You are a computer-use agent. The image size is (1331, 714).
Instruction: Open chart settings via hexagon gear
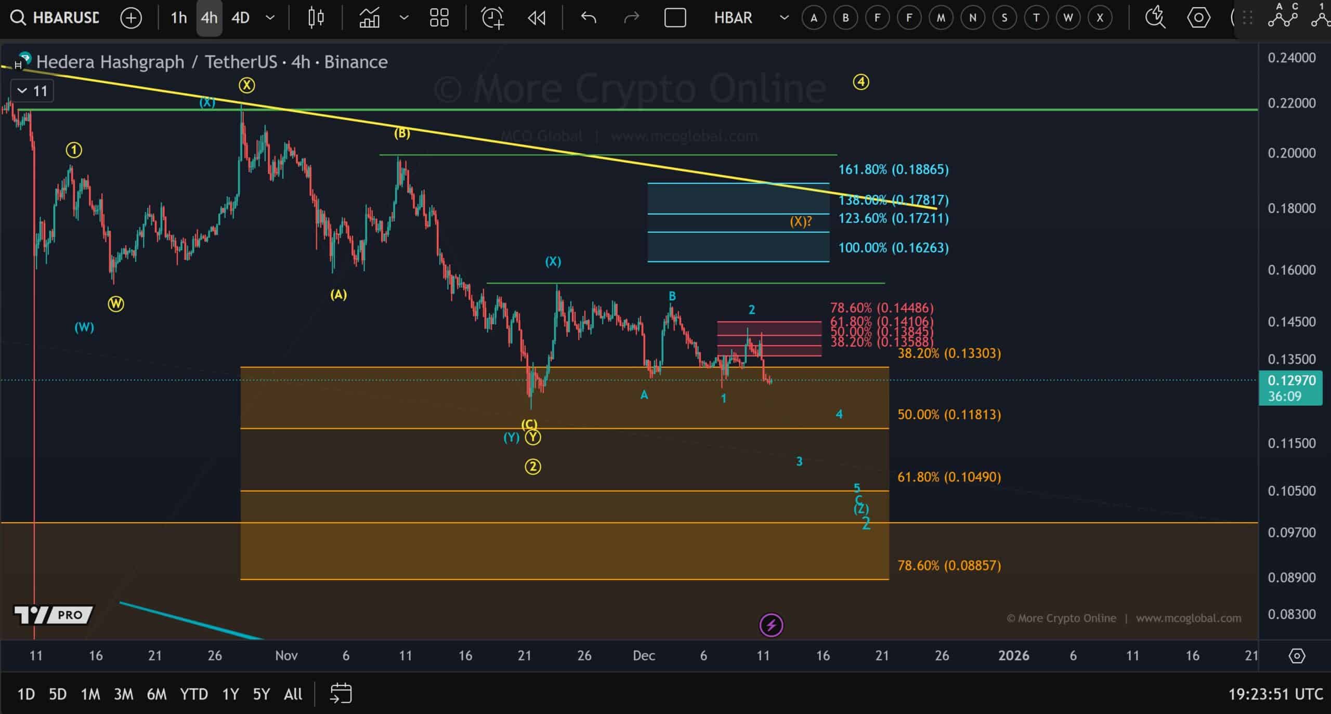(x=1199, y=18)
